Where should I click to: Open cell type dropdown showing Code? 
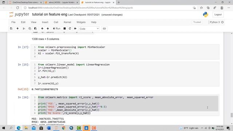(89, 29)
